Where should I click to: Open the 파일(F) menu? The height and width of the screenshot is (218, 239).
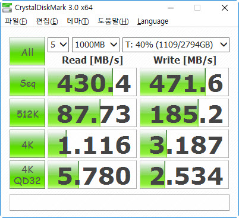16,21
